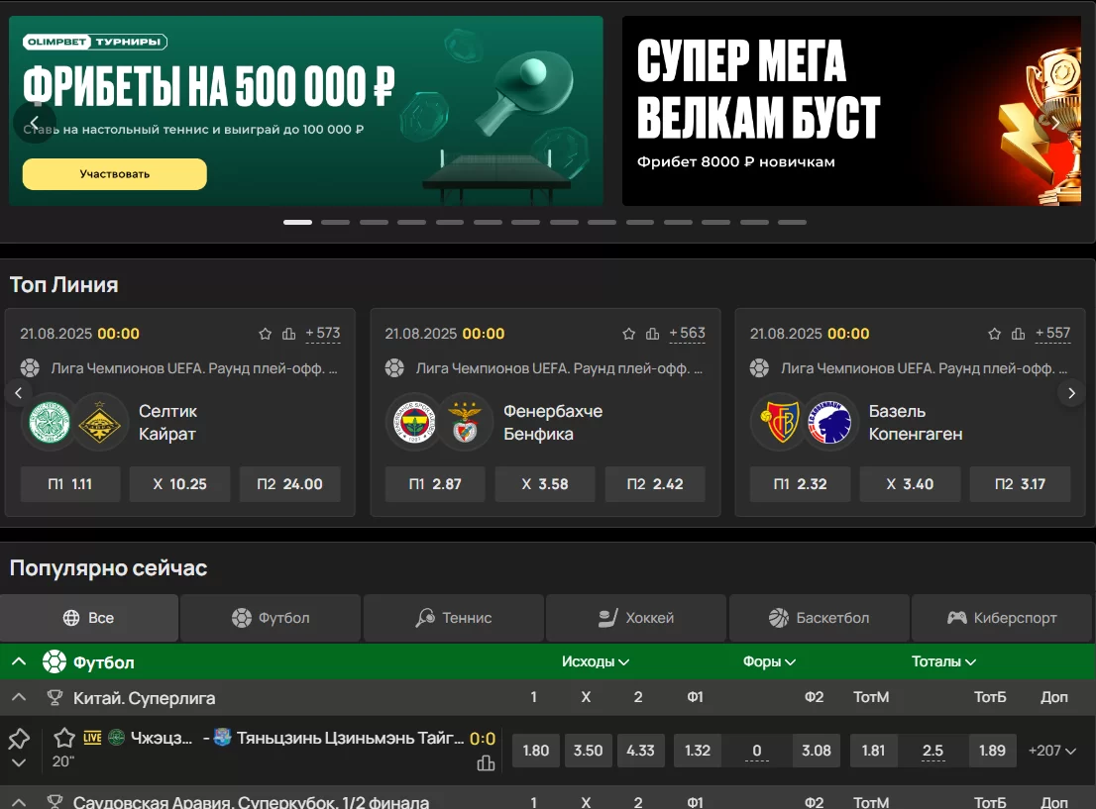Select the Киберспорт tab
1096x809 pixels.
[x=1002, y=618]
